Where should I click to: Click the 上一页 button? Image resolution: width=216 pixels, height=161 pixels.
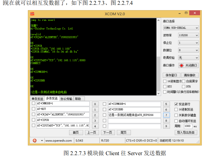click(x=92, y=133)
